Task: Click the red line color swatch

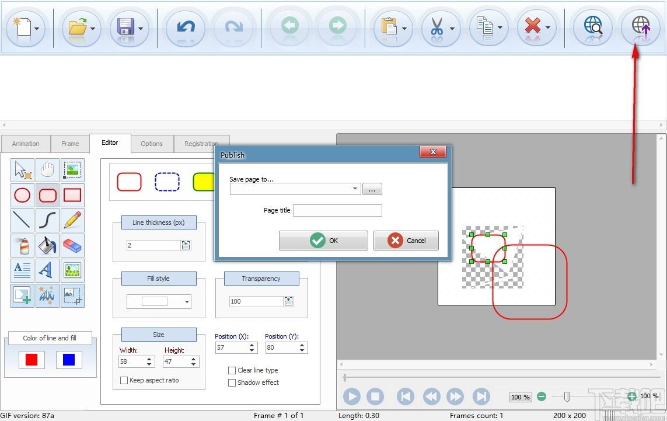Action: [x=32, y=360]
